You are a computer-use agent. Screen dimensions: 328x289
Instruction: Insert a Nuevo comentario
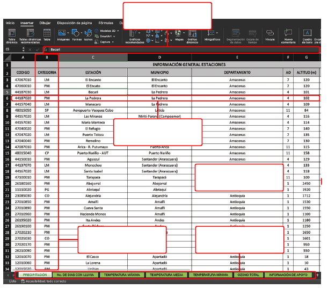click(x=288, y=33)
